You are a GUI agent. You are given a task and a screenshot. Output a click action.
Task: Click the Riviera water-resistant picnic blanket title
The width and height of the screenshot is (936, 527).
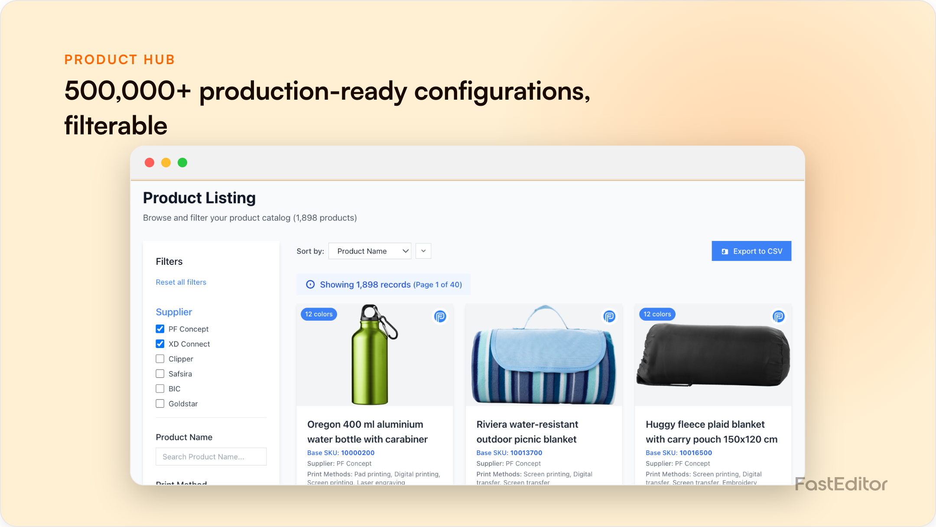pos(527,432)
